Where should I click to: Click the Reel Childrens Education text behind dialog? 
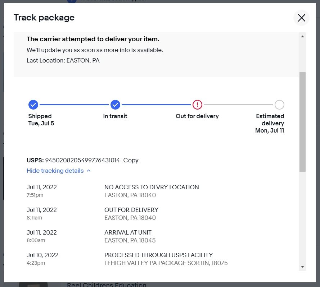[x=107, y=285]
